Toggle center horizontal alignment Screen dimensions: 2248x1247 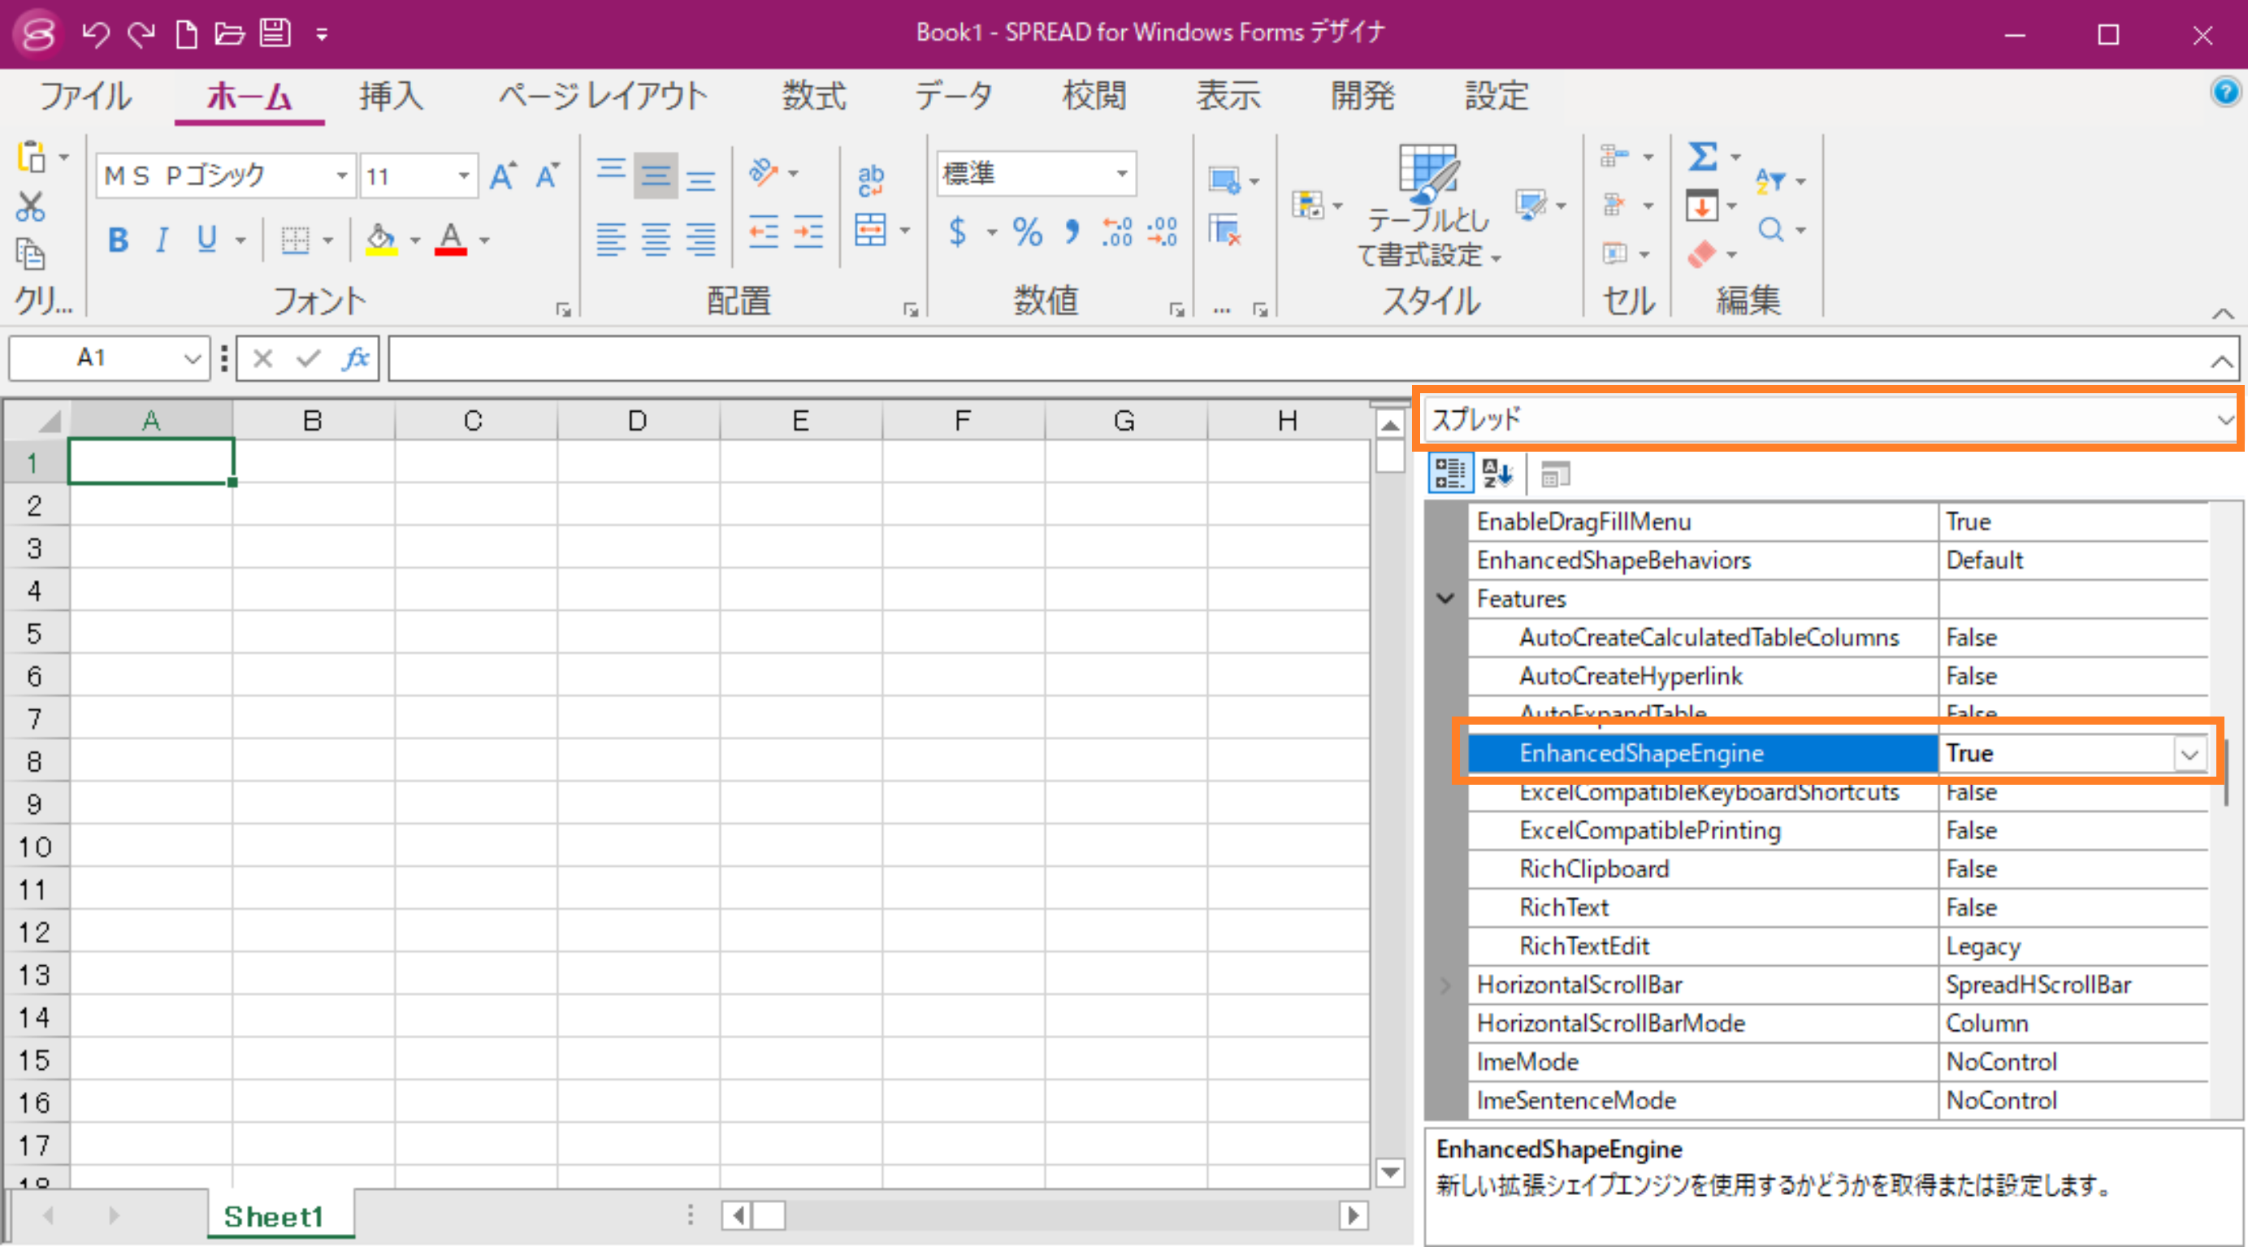point(656,238)
